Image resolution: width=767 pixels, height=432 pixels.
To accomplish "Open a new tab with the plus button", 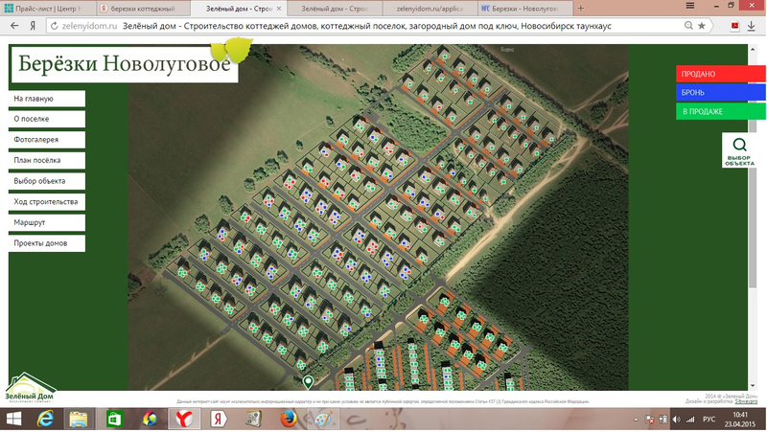I will [x=581, y=9].
